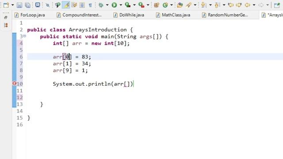The image size is (283, 159).
Task: Open the Terminal monitor icon
Action: [38, 5]
